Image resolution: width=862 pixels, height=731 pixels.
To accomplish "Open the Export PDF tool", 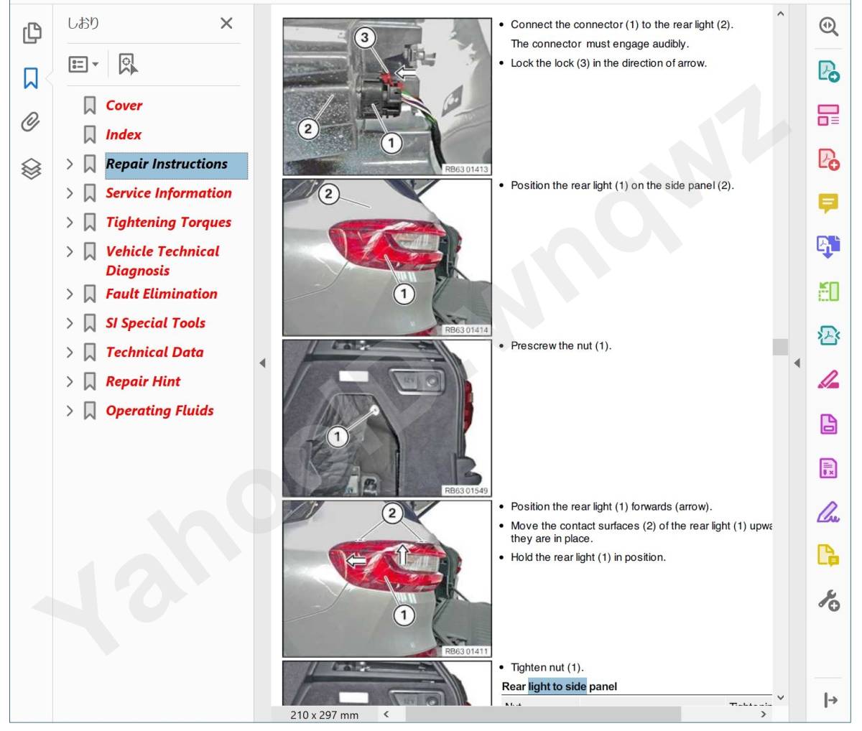I will coord(828,71).
